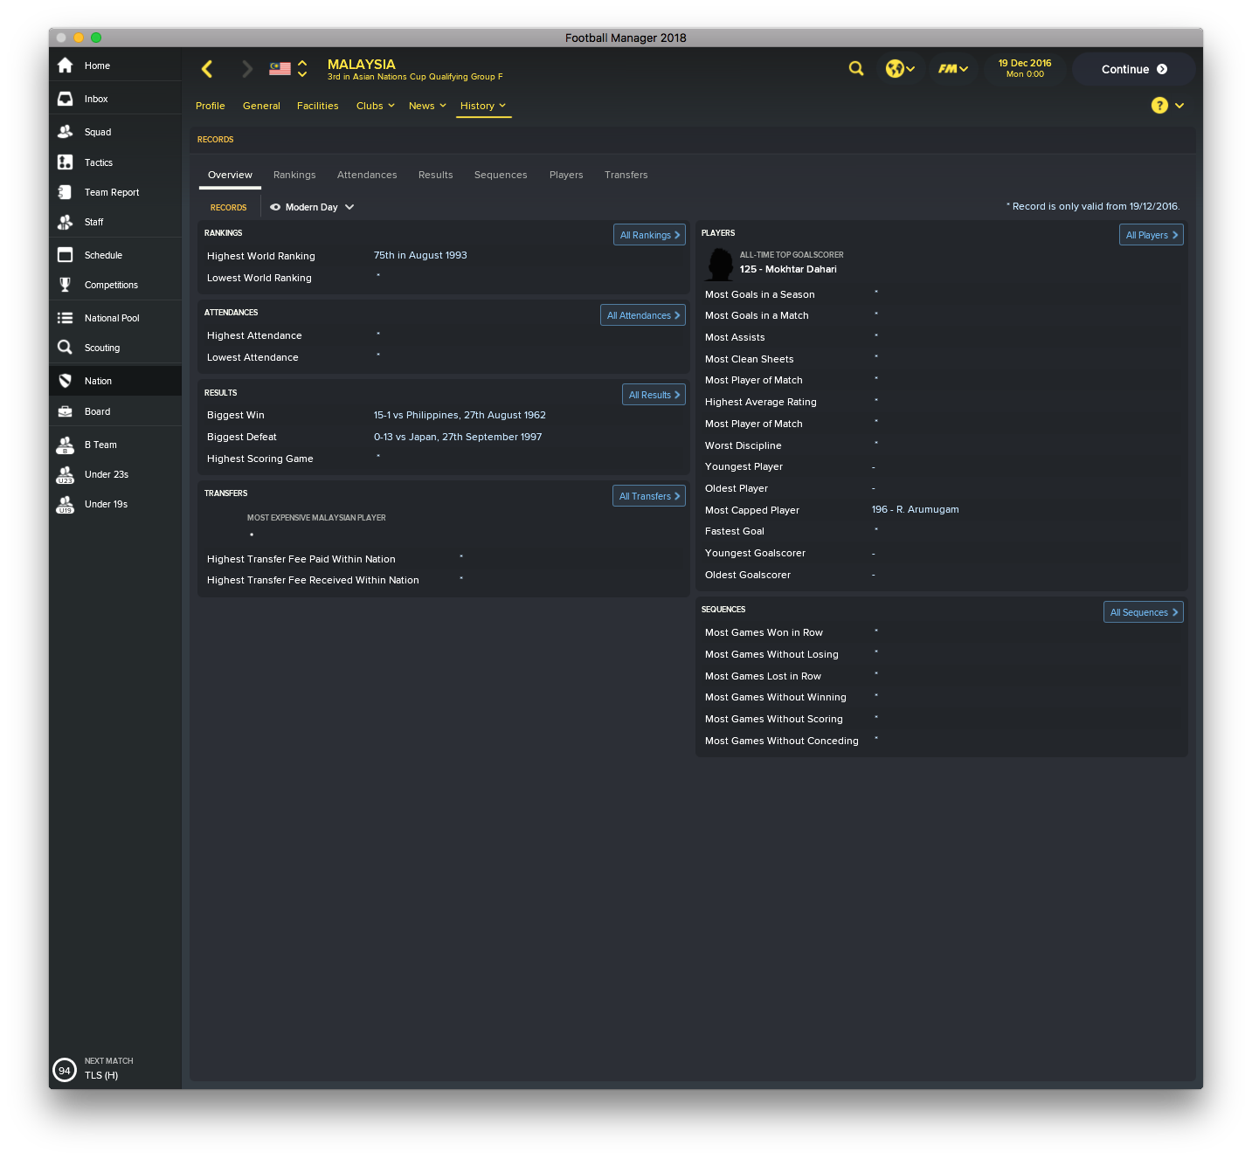The height and width of the screenshot is (1159, 1252).
Task: Open All Players
Action: [1152, 235]
